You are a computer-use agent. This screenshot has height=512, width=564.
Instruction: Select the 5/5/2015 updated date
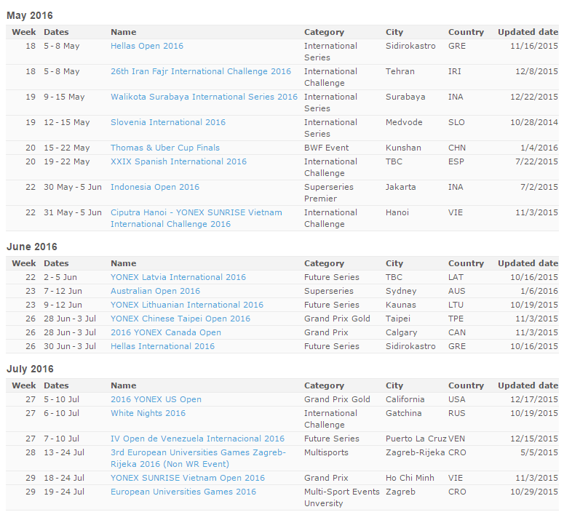(539, 452)
